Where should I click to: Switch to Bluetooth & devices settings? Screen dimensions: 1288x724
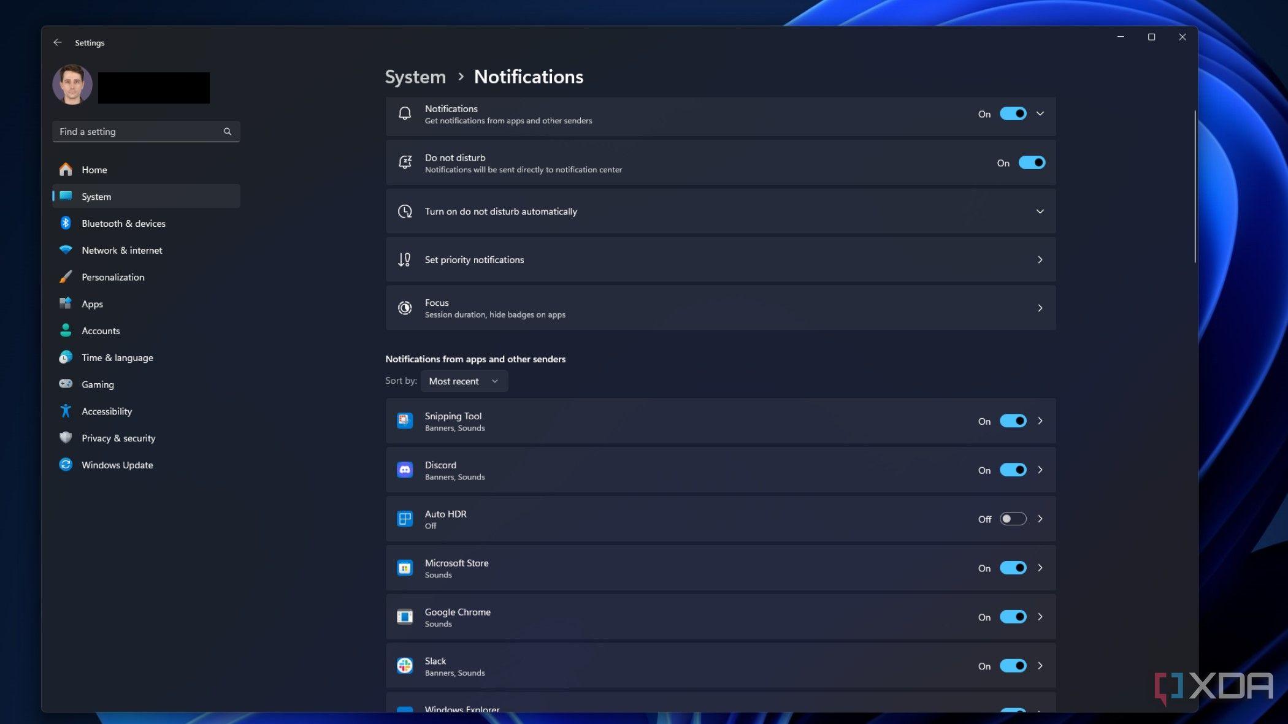(123, 223)
